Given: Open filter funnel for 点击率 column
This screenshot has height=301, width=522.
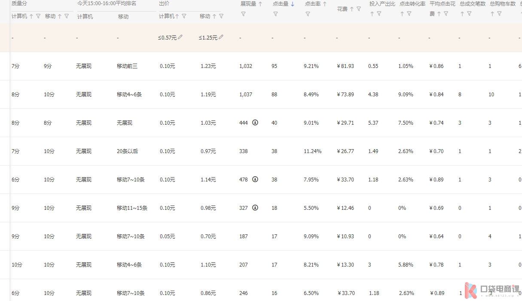Looking at the screenshot, I should pos(308,14).
